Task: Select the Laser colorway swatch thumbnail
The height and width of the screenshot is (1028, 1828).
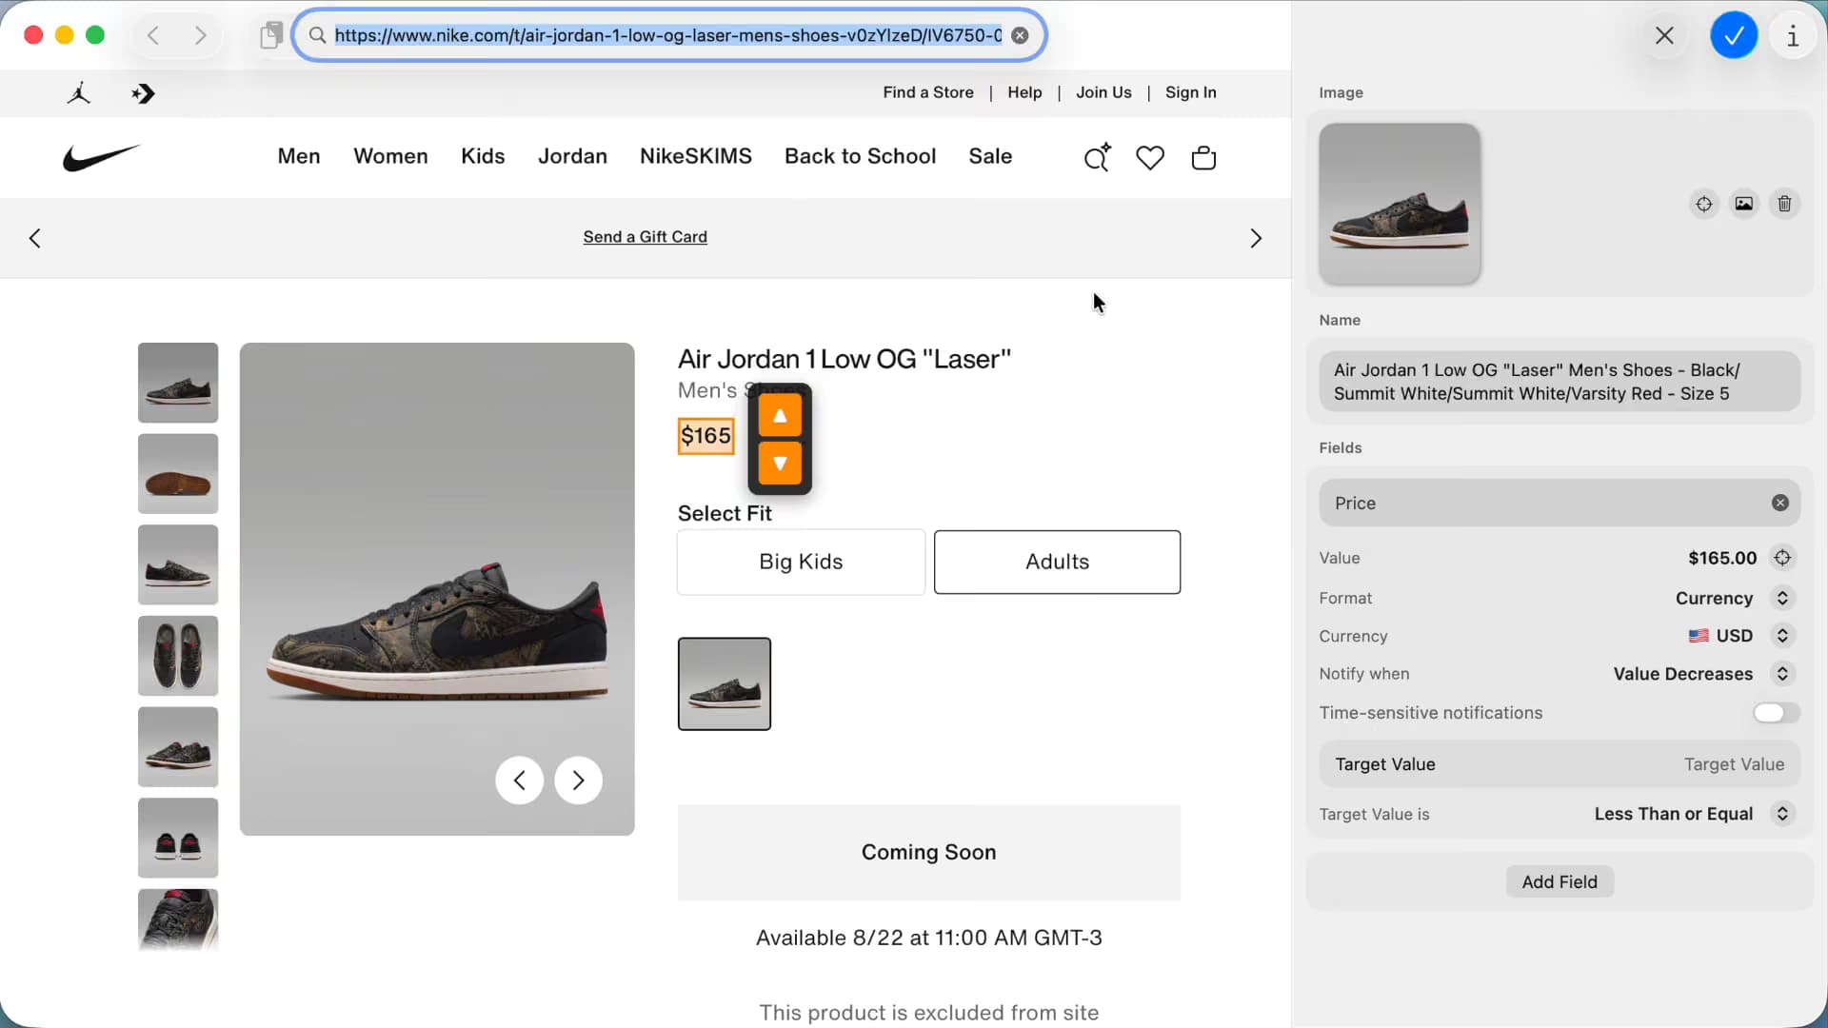Action: pos(725,684)
